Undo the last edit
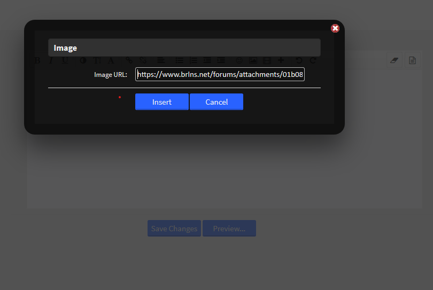Viewport: 433px width, 290px height. click(x=299, y=60)
